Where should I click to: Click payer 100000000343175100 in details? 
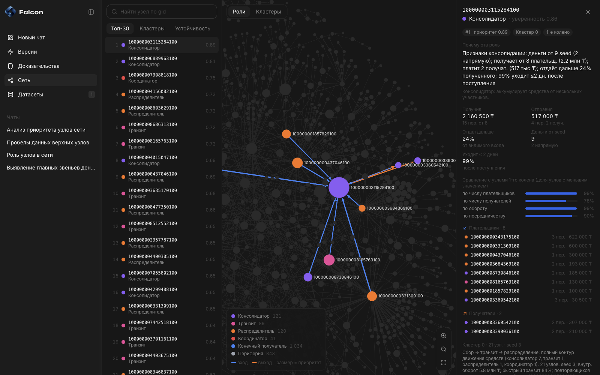click(x=528, y=237)
